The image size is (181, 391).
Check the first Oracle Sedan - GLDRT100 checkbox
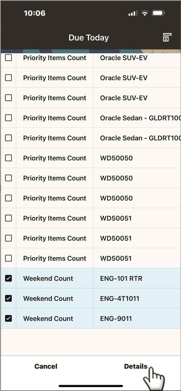click(x=8, y=118)
